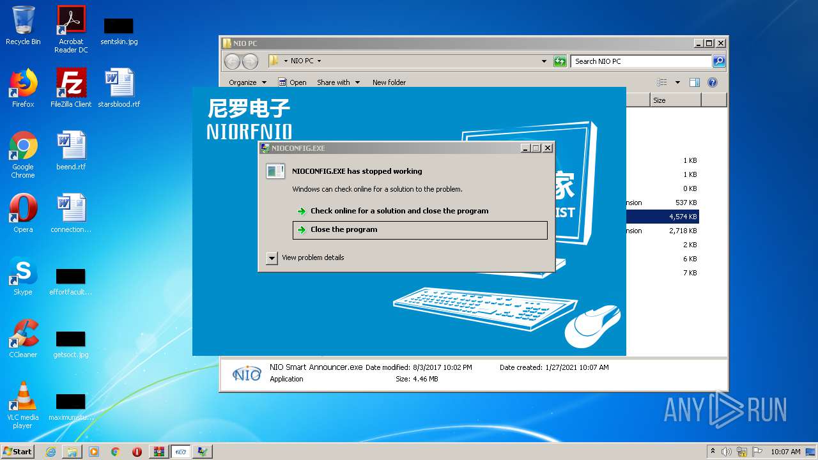The image size is (818, 460).
Task: Switch to the WinRAR taskbar item
Action: pos(159,452)
